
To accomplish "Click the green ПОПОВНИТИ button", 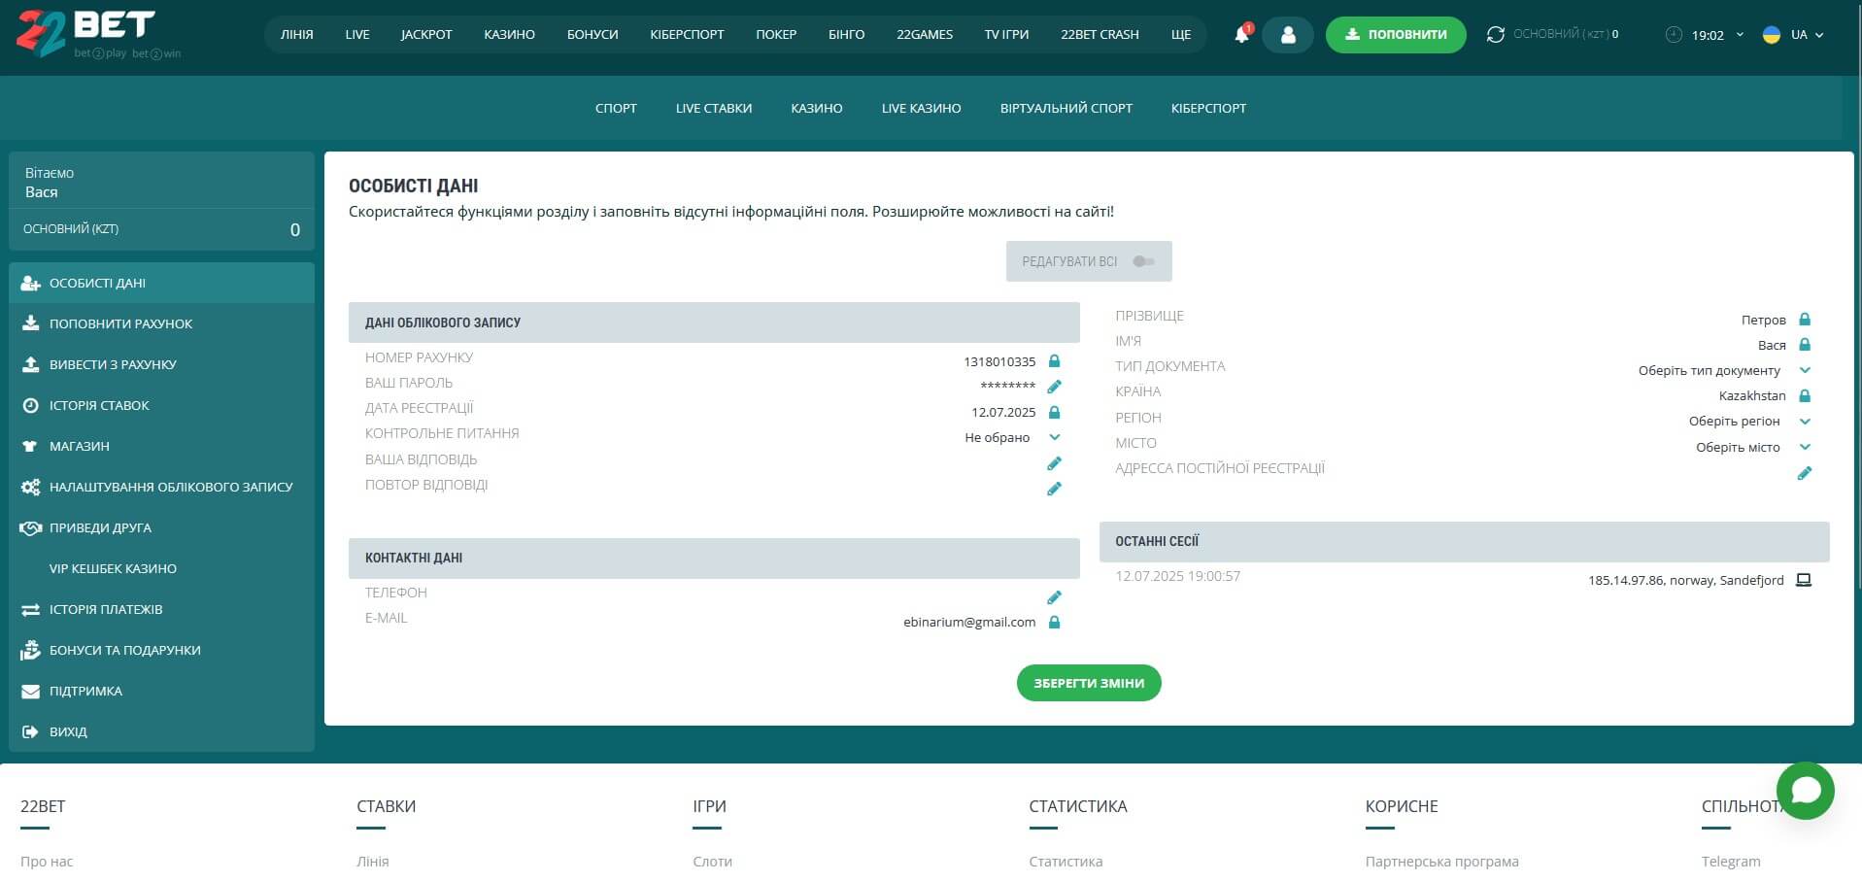I will (x=1396, y=35).
